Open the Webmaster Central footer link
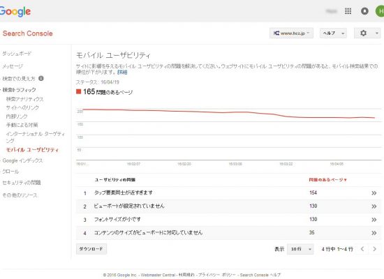The height and width of the screenshot is (279, 384). point(158,275)
